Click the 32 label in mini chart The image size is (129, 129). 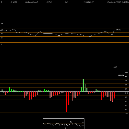click(83, 122)
